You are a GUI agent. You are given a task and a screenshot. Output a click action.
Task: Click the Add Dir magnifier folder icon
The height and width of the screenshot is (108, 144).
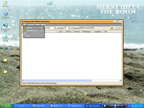pyautogui.click(x=25, y=30)
